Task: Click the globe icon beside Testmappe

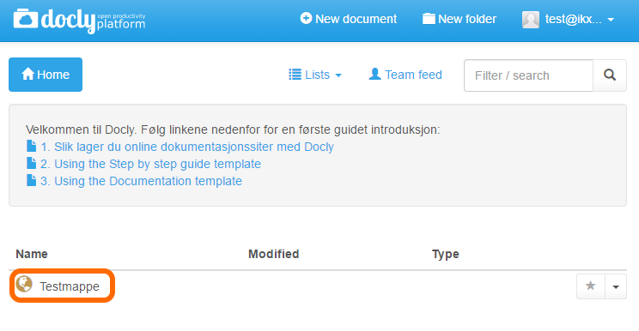Action: coord(24,284)
